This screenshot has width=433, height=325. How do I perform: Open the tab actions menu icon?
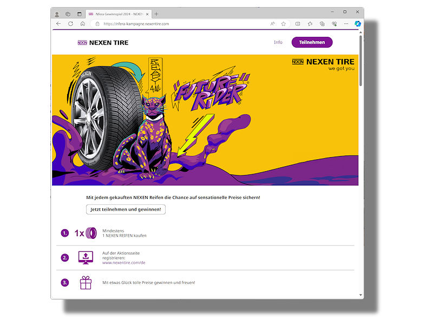(x=79, y=14)
